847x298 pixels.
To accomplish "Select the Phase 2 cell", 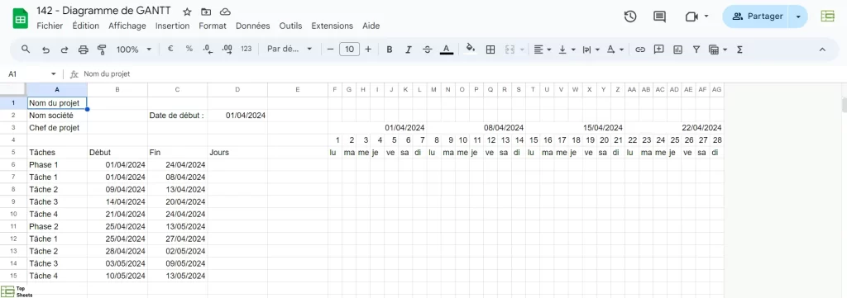I will 57,226.
